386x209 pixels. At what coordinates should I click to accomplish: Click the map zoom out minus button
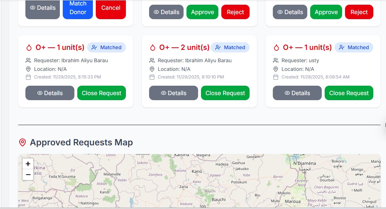(28, 175)
